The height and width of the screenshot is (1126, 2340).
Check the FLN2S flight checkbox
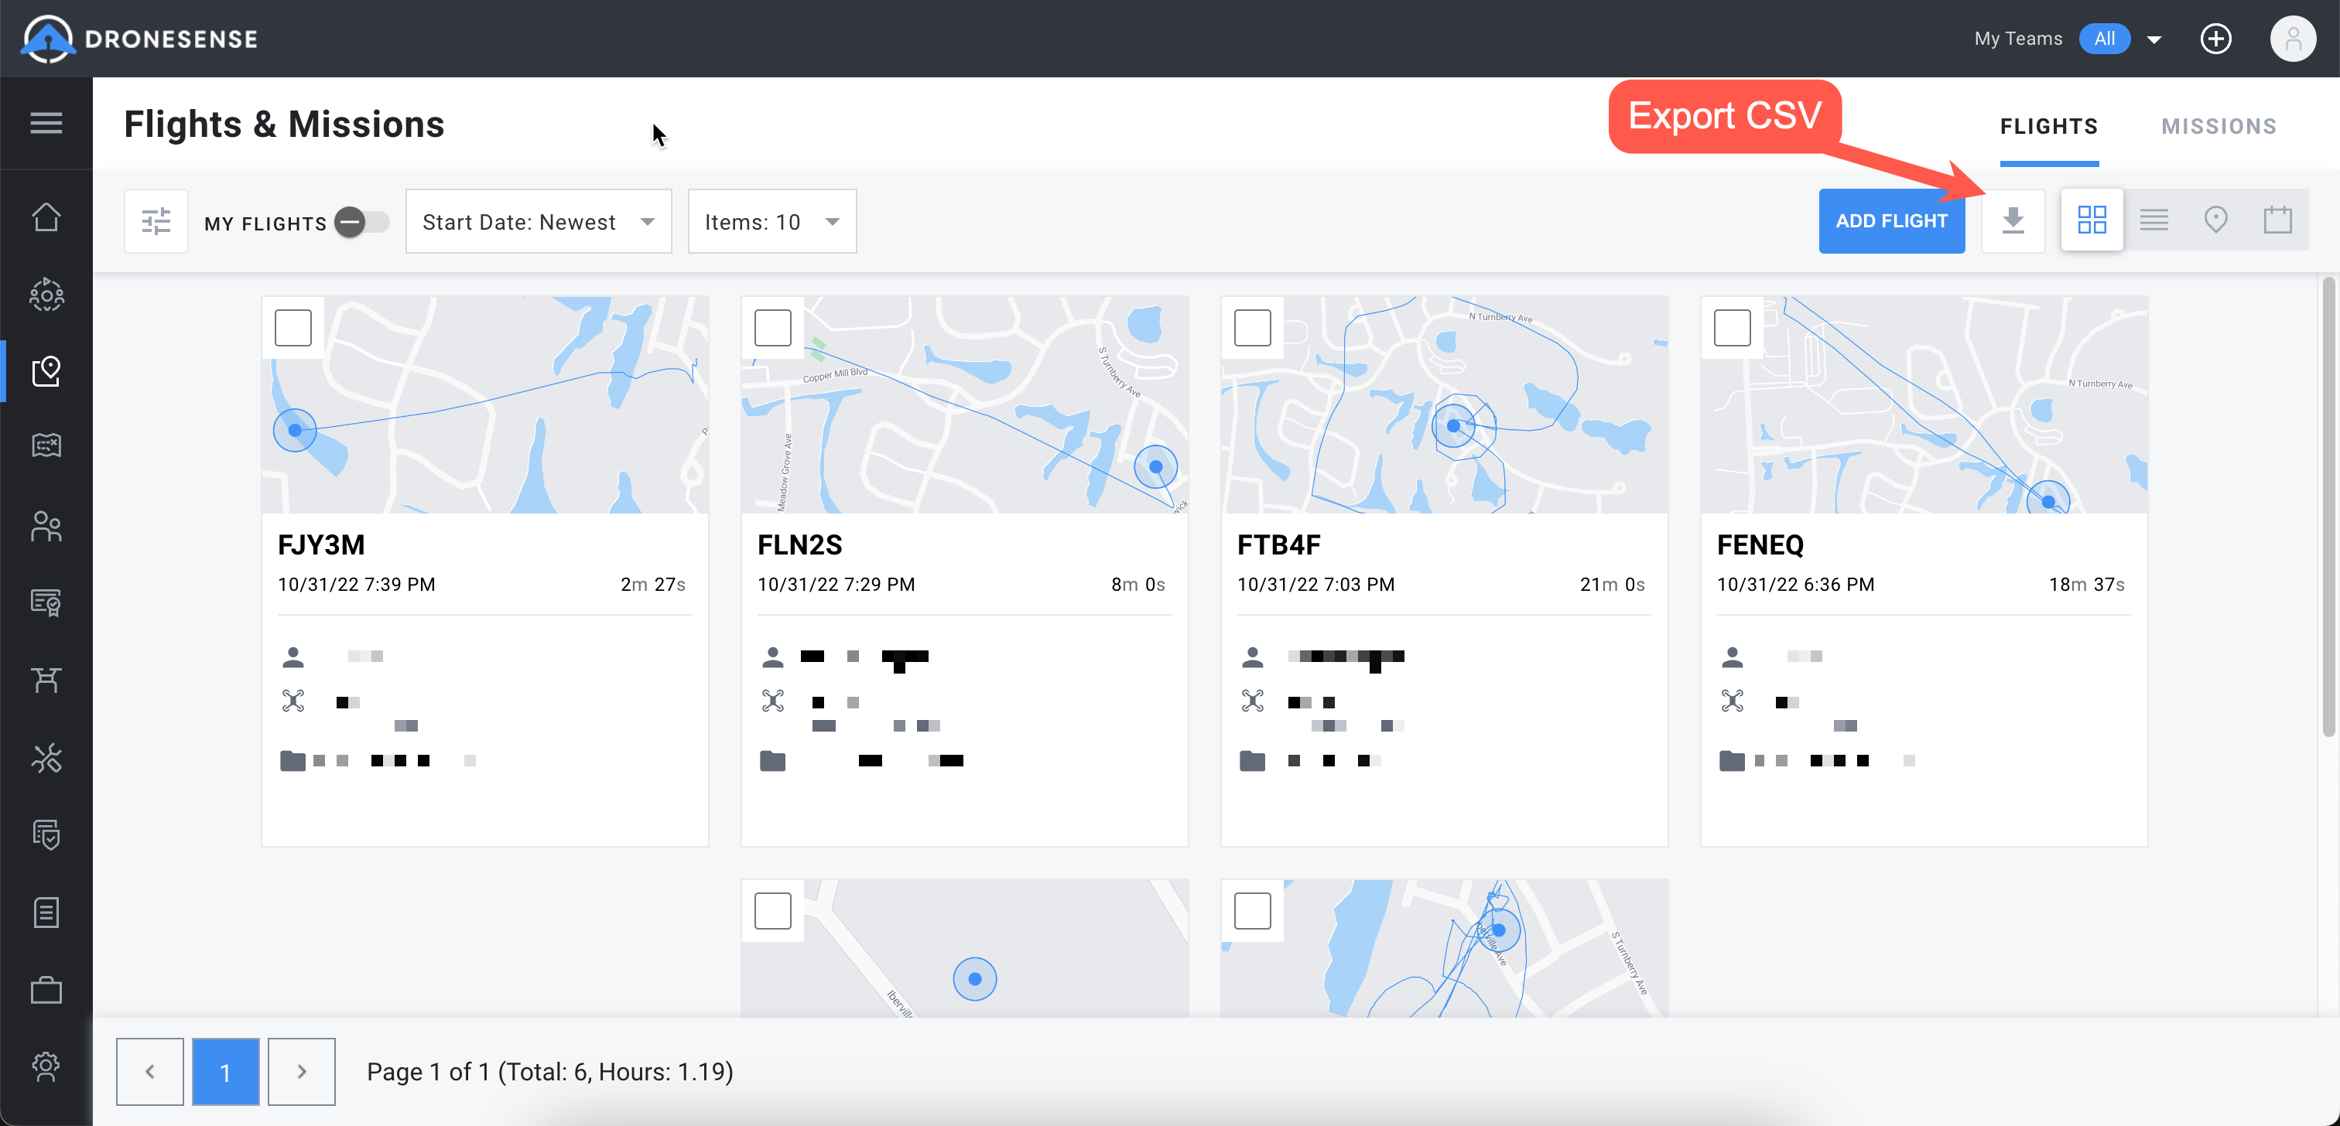tap(773, 328)
